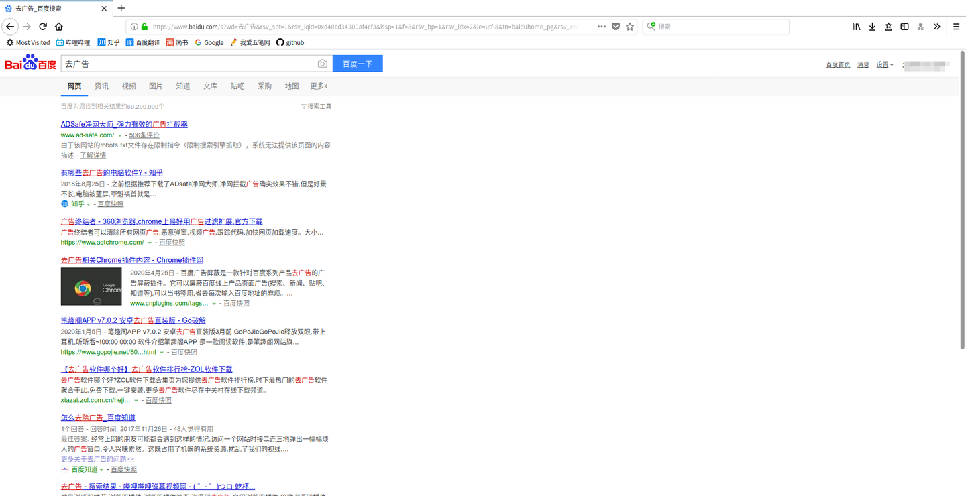Open the page actions three-dot menu
Screen dimensions: 966x496
tap(602, 27)
